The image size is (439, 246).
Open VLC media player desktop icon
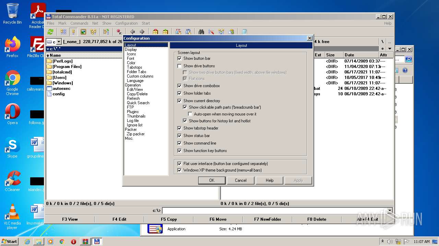coord(12,217)
